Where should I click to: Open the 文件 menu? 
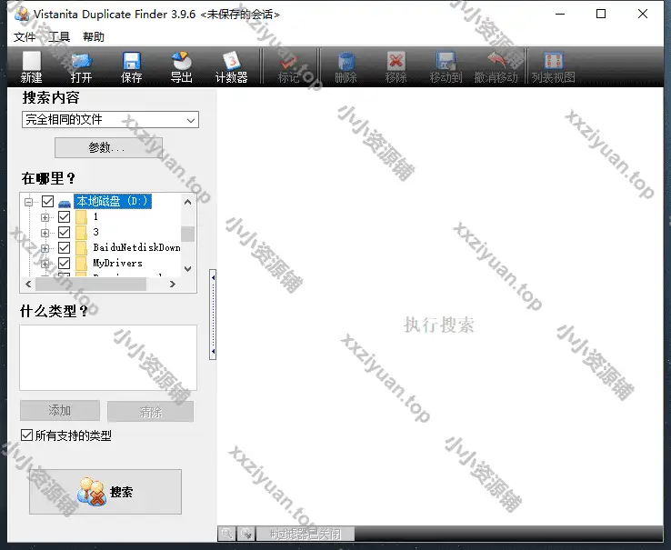click(25, 37)
